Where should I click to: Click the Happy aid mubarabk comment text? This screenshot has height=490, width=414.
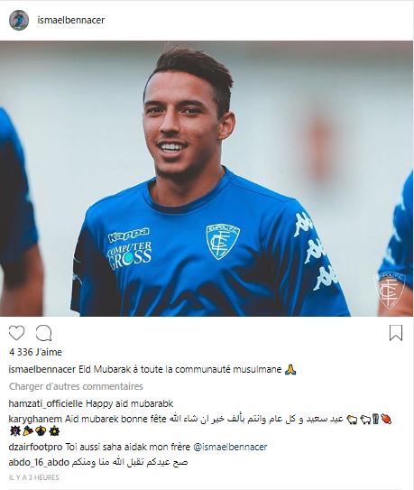[129, 403]
